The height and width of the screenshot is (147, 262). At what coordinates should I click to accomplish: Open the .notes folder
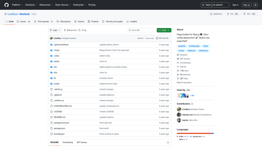[56, 56]
